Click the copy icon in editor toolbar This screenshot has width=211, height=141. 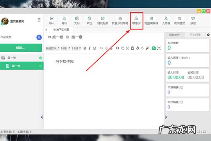point(123,48)
